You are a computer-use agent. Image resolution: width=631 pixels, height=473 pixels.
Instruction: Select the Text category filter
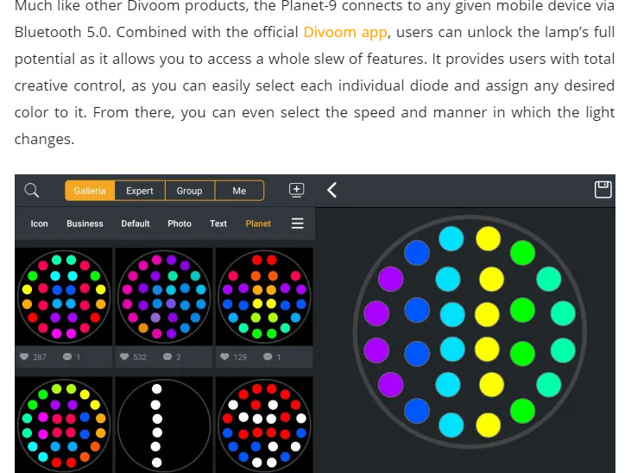218,224
